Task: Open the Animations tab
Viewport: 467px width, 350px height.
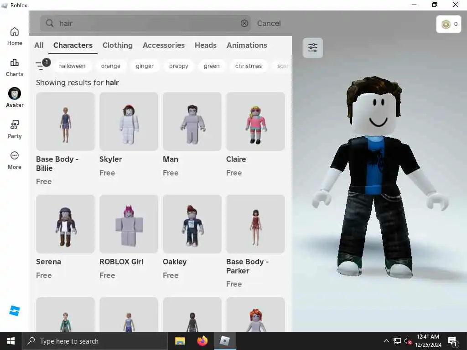Action: click(x=247, y=45)
